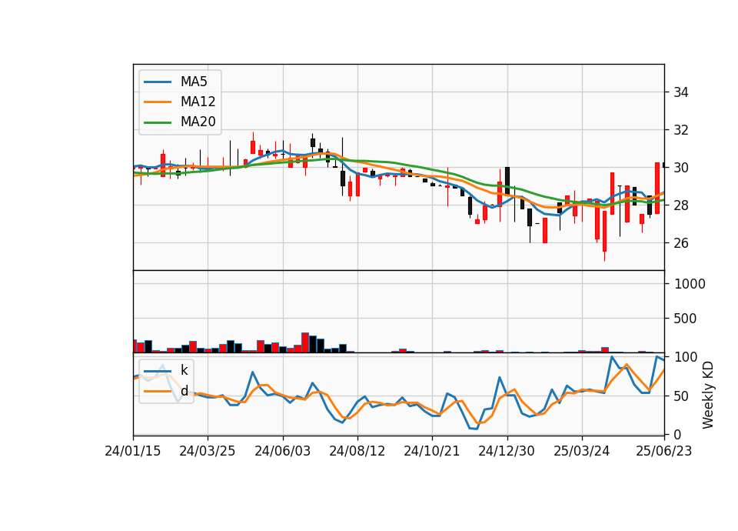Click the 24/01/15 date axis label
738x531 pixels.
(133, 451)
